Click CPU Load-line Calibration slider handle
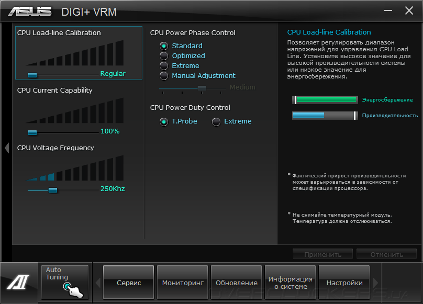The width and height of the screenshot is (423, 304). [x=32, y=75]
